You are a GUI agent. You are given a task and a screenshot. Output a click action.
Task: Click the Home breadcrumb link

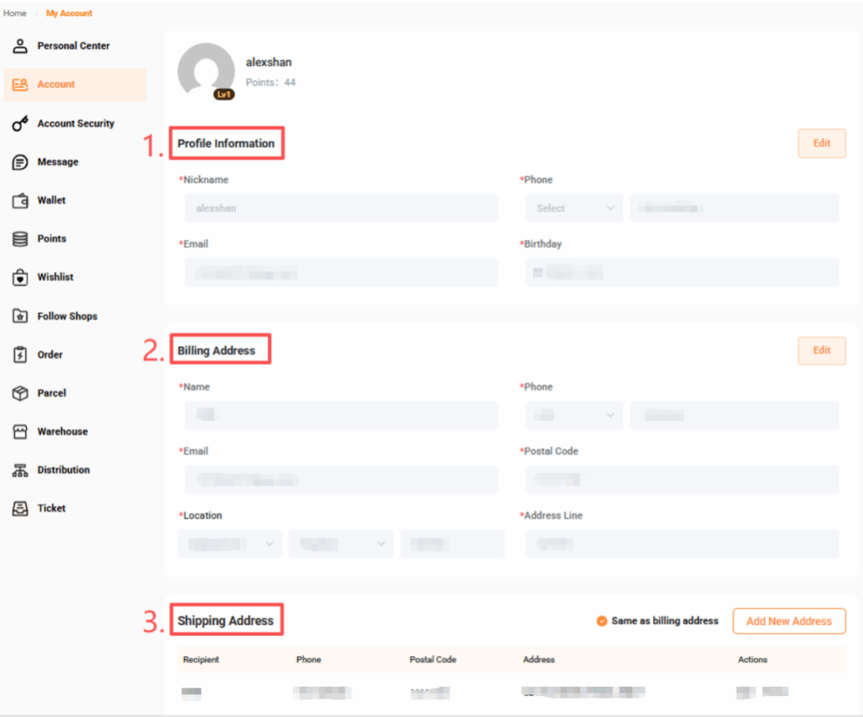point(15,13)
